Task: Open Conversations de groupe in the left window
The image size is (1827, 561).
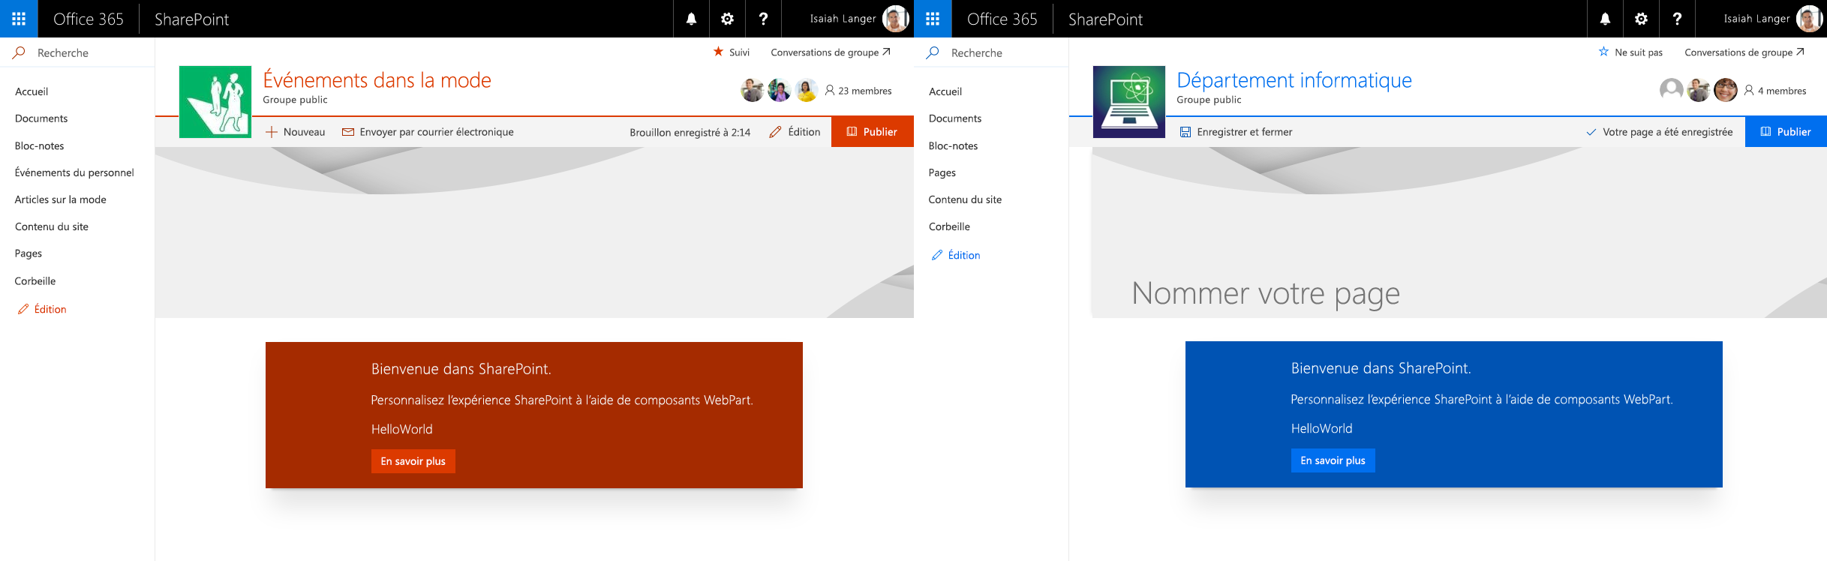Action: pyautogui.click(x=831, y=52)
